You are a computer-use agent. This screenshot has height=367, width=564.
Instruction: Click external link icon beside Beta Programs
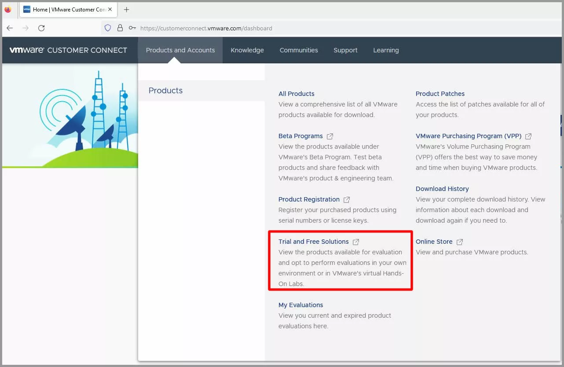[330, 136]
